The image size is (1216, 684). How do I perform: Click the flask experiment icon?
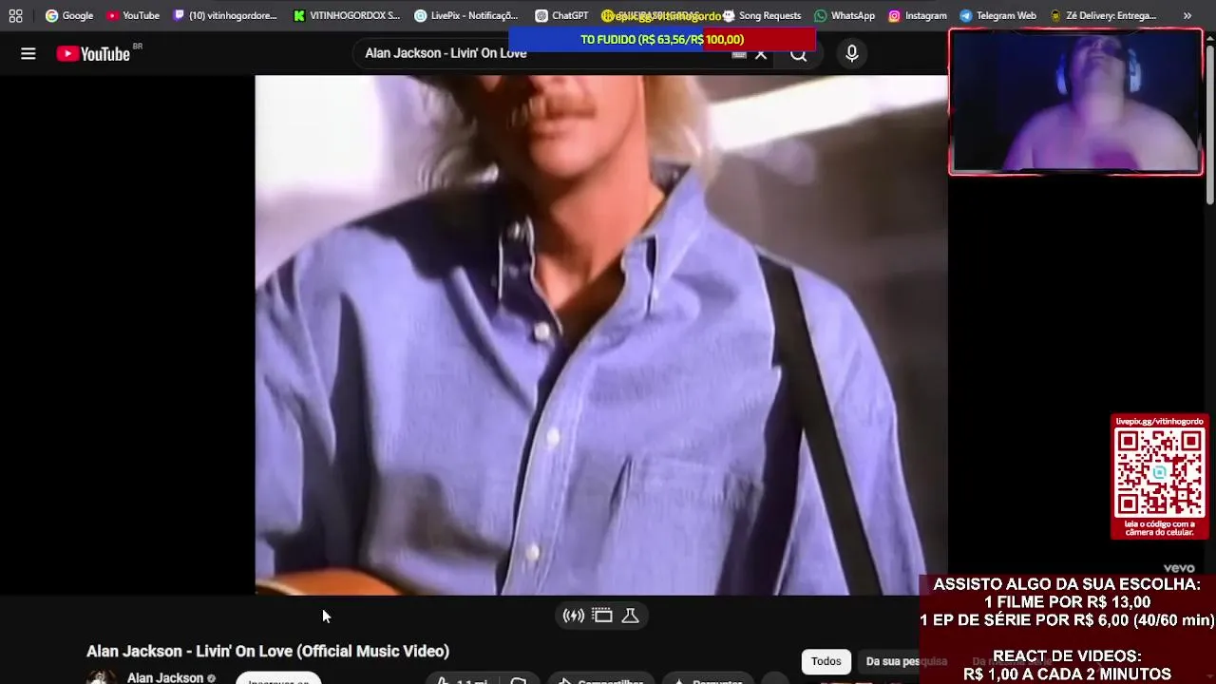[x=630, y=616]
